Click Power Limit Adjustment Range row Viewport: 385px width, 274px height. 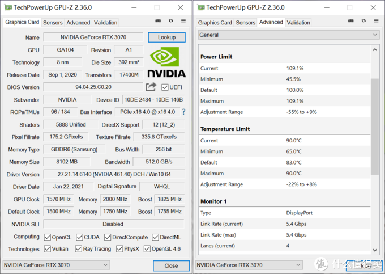(285, 112)
